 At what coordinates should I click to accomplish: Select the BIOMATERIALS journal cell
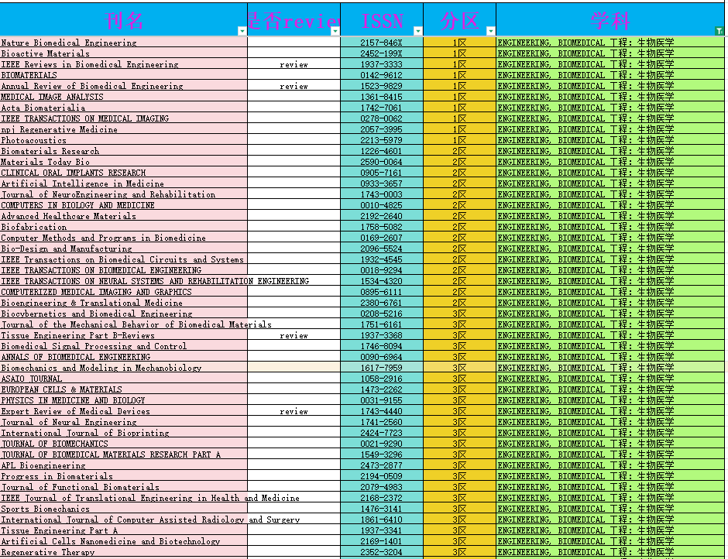pos(123,75)
